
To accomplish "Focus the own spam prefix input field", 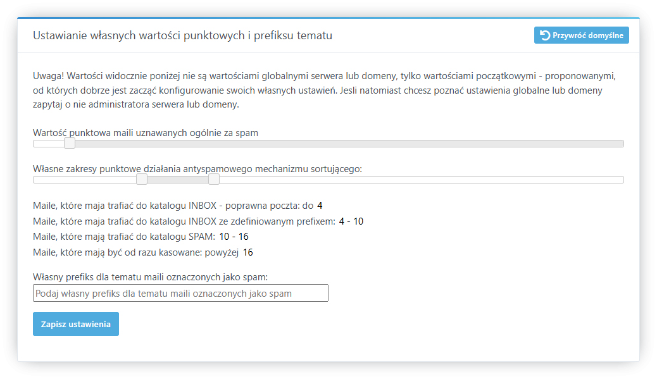I will pos(180,293).
